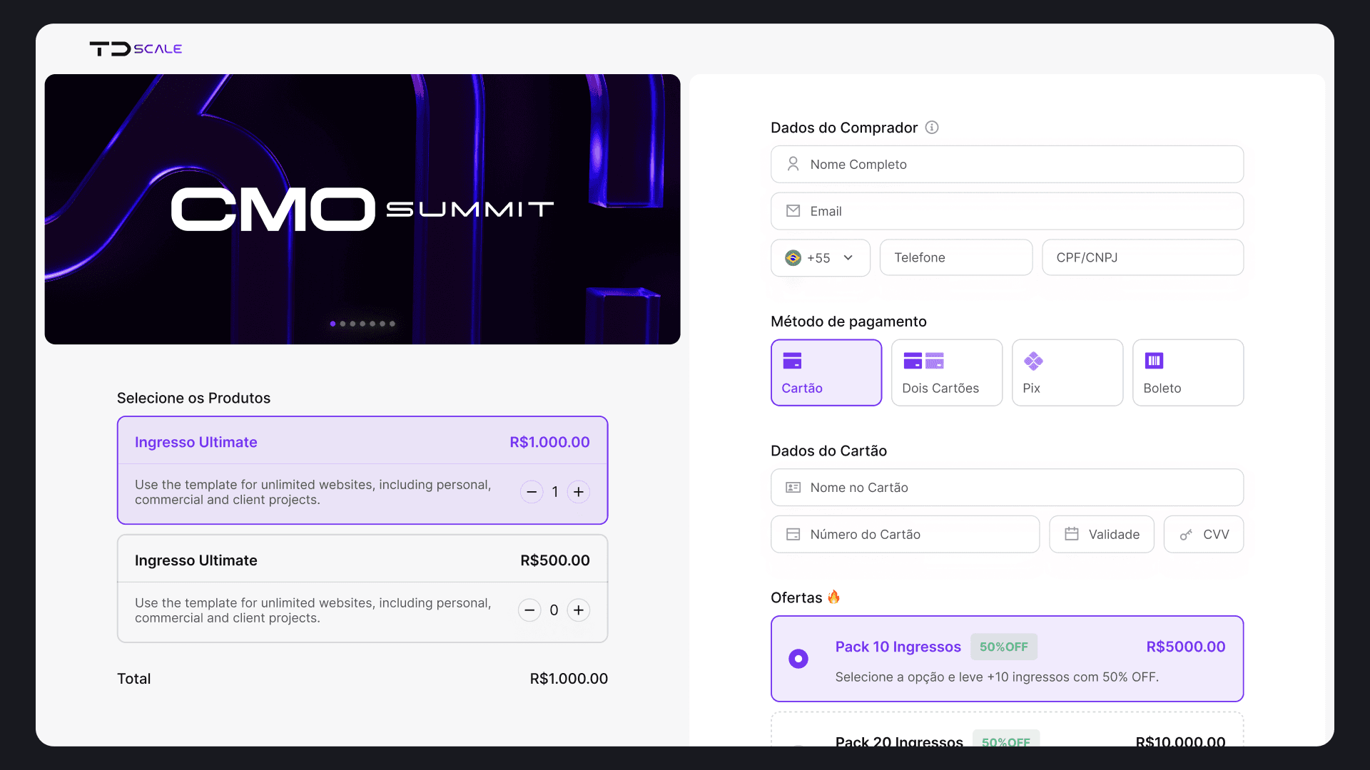Click the Validade expiry date field
The height and width of the screenshot is (770, 1370).
pos(1102,535)
